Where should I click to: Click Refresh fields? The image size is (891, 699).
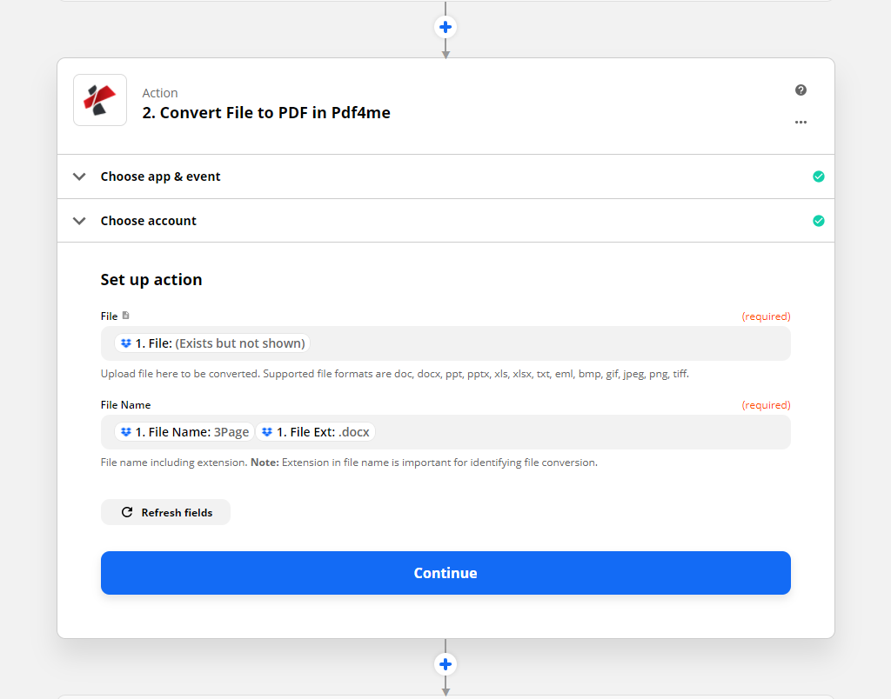click(x=165, y=512)
